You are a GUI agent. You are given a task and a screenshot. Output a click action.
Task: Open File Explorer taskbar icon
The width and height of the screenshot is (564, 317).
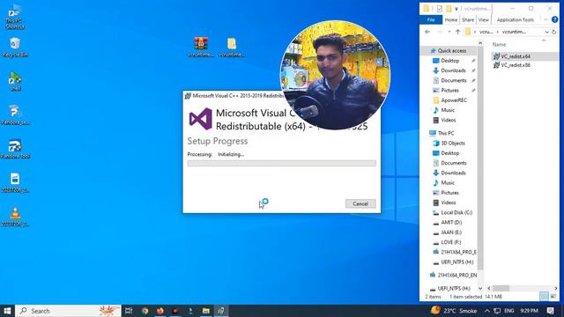[x=205, y=311]
